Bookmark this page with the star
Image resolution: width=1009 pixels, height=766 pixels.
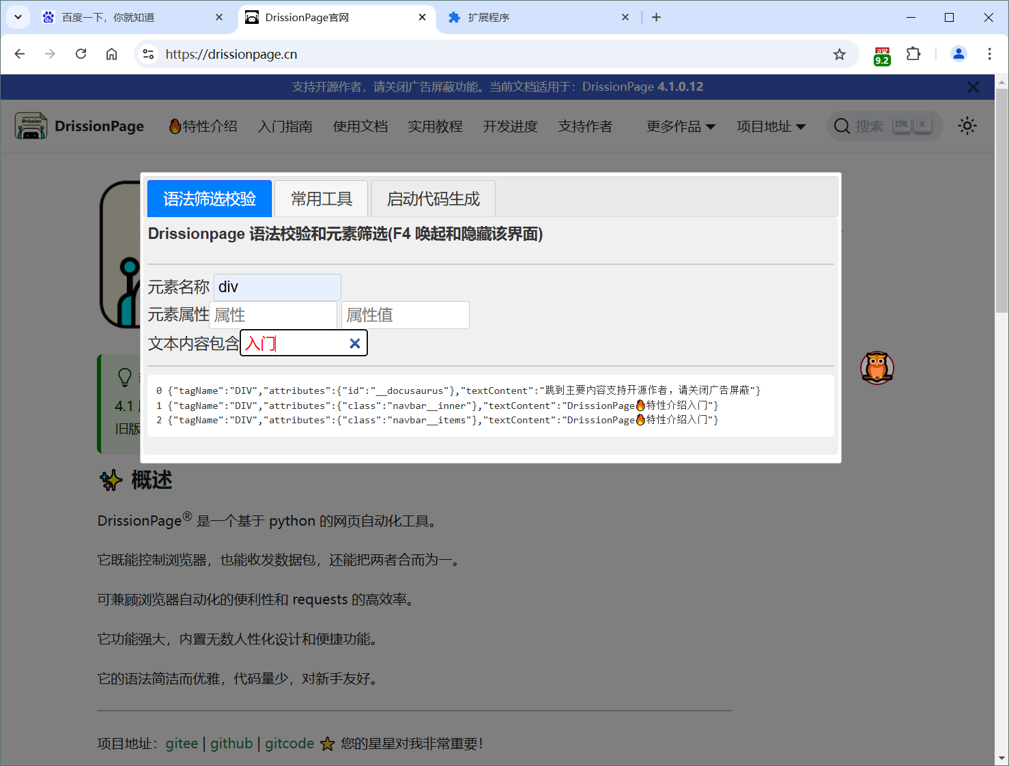click(x=839, y=54)
